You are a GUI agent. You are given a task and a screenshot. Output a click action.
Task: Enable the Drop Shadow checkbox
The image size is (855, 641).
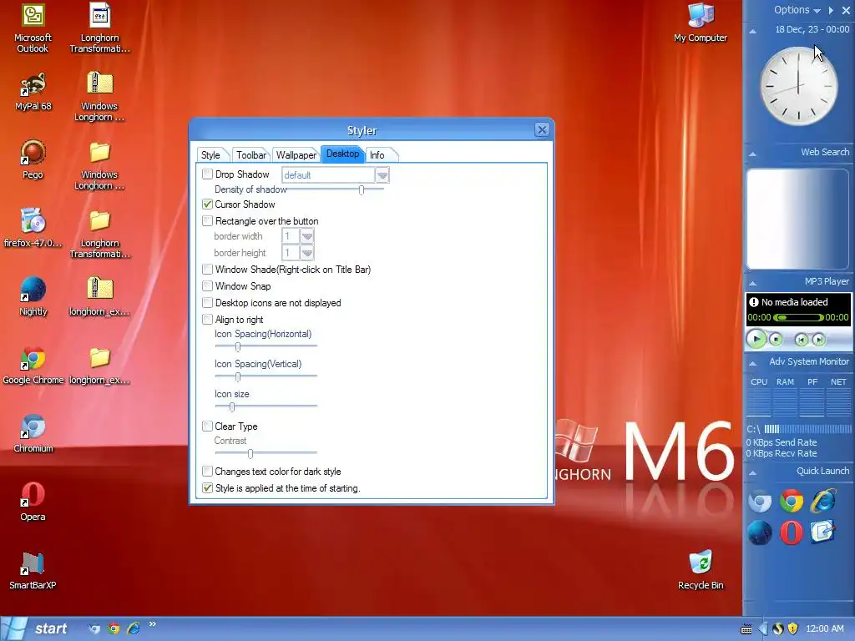click(x=207, y=174)
